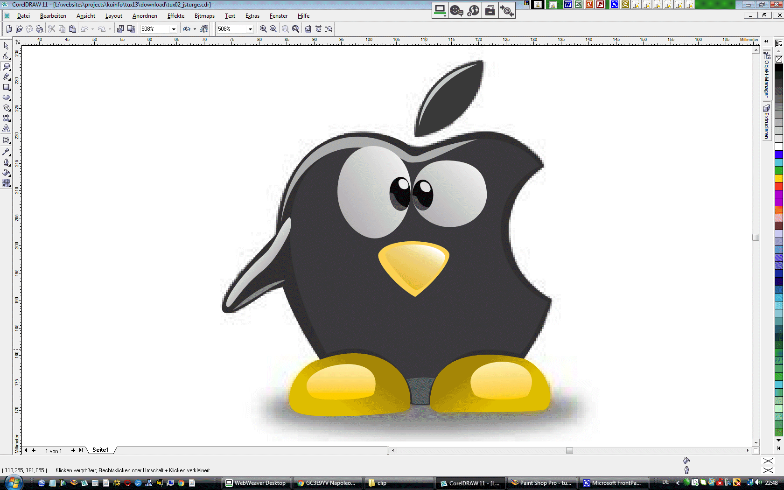
Task: Click the New document icon
Action: pos(9,29)
